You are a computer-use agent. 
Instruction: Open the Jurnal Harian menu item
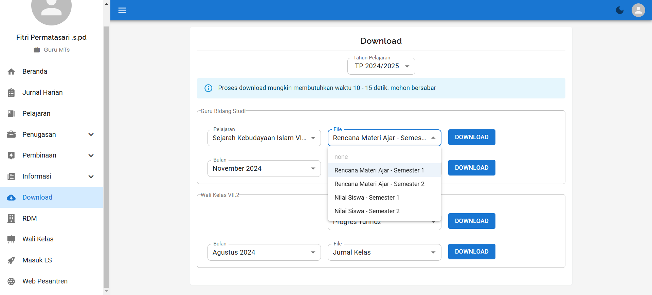pos(51,93)
